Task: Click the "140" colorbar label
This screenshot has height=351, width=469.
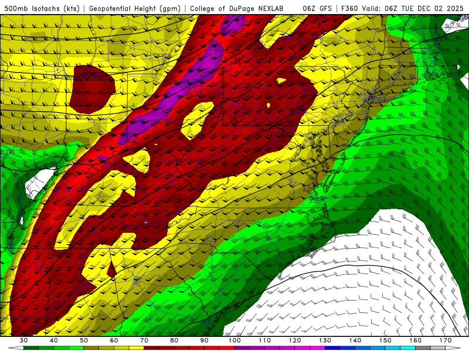Action: coord(355,340)
